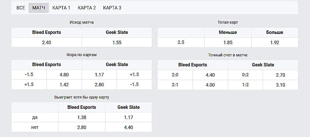Pick total maps Меньше 2.5 at 1.85

[x=228, y=42]
